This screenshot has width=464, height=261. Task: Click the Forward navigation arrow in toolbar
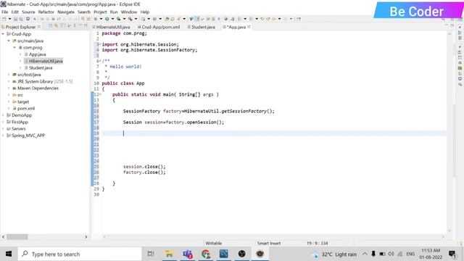(x=285, y=19)
